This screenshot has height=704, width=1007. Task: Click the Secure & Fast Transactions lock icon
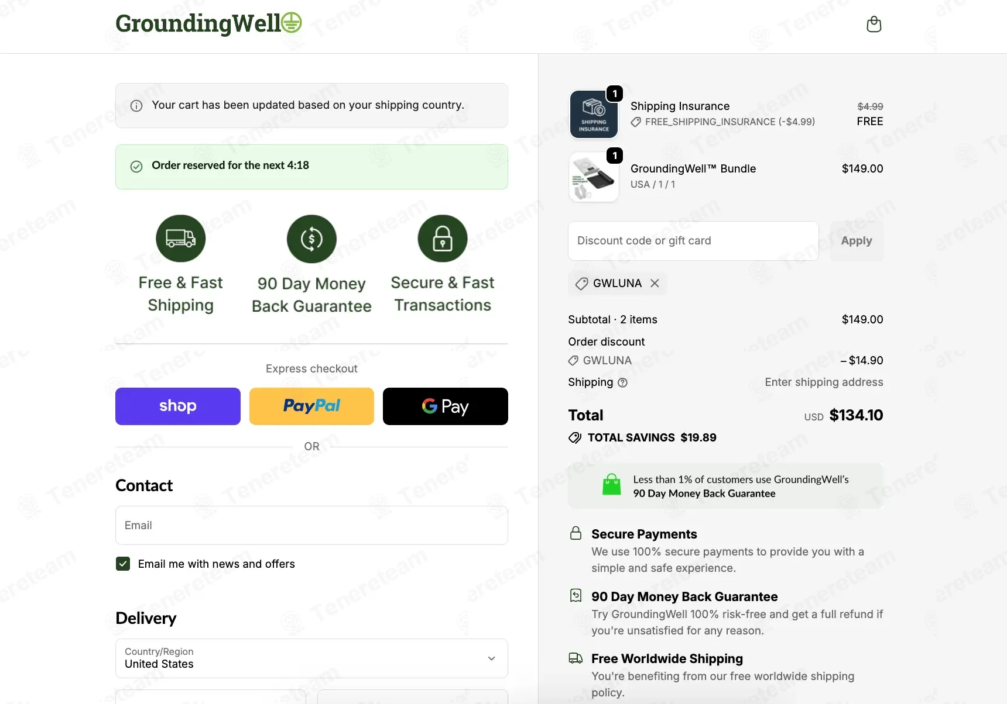(443, 239)
